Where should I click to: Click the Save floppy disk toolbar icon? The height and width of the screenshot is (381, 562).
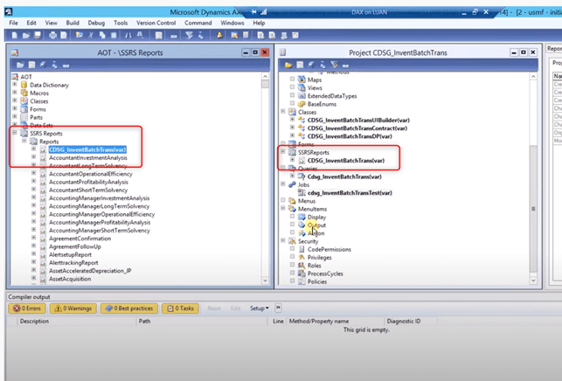point(38,35)
